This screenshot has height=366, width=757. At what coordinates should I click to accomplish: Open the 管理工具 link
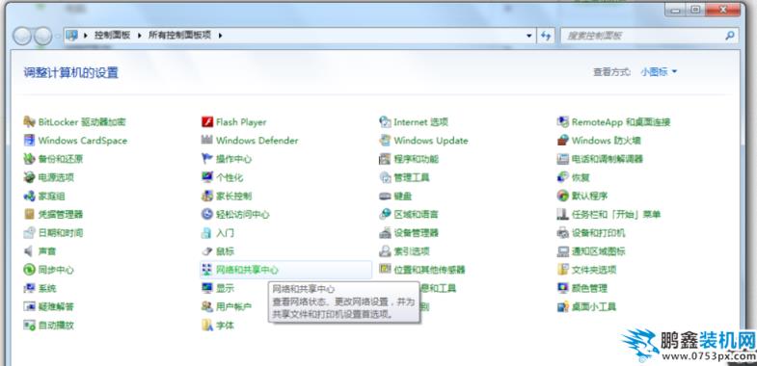click(412, 177)
